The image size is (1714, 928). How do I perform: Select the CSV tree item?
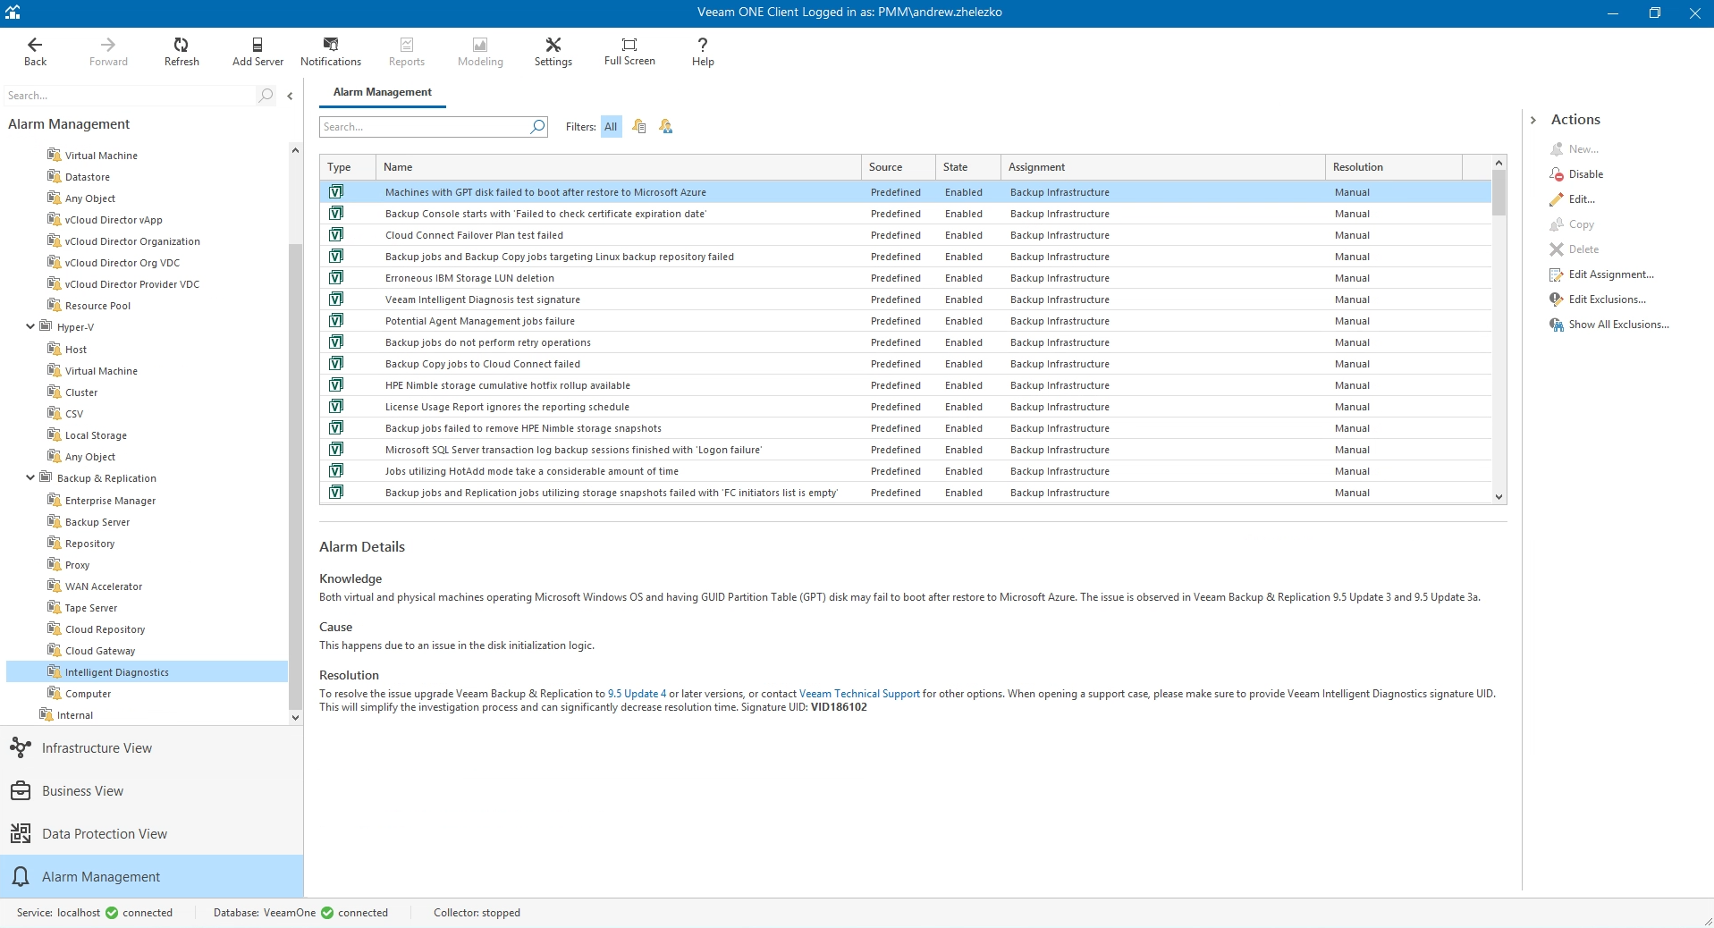coord(74,414)
